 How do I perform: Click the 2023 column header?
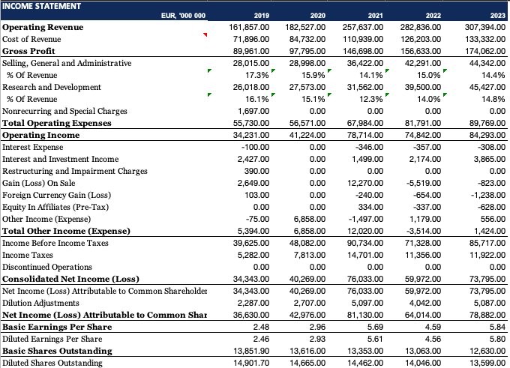click(x=498, y=16)
